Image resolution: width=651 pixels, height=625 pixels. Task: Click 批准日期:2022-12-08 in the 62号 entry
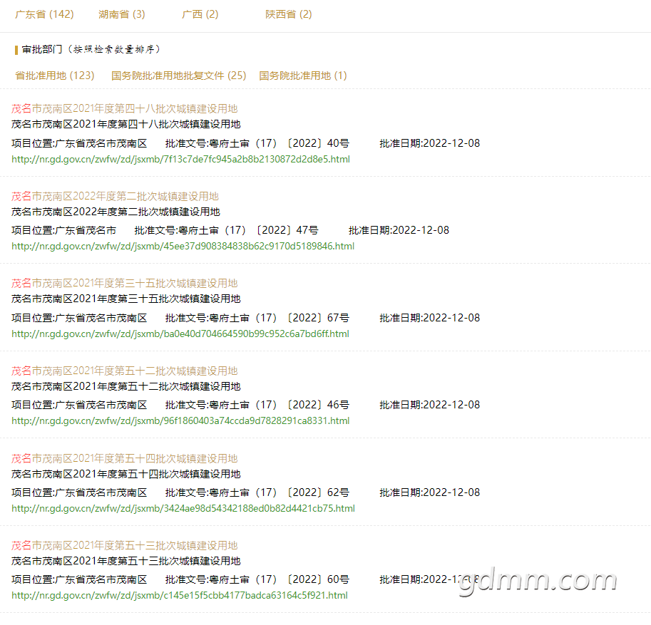pyautogui.click(x=430, y=492)
